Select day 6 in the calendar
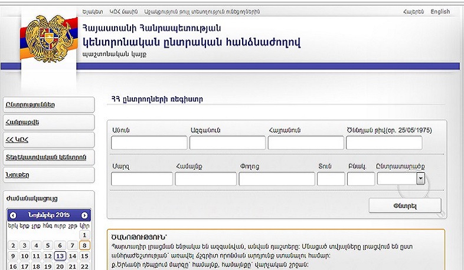The width and height of the screenshot is (464, 270). (60, 245)
